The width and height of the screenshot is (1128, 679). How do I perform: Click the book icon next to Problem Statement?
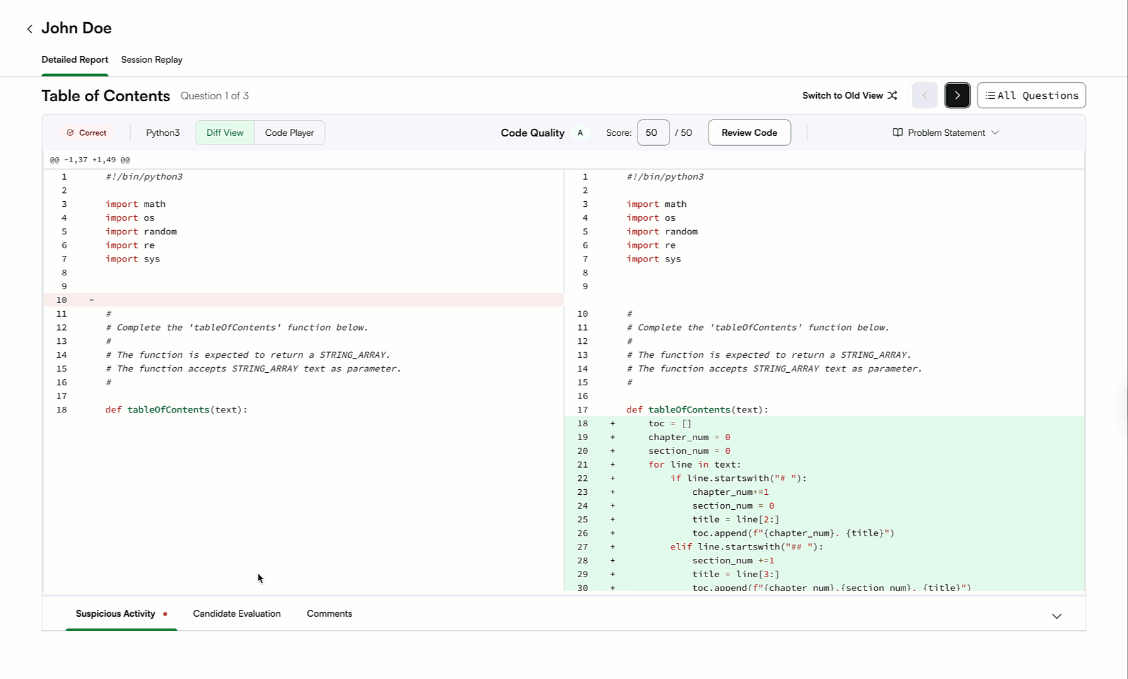[x=897, y=132]
